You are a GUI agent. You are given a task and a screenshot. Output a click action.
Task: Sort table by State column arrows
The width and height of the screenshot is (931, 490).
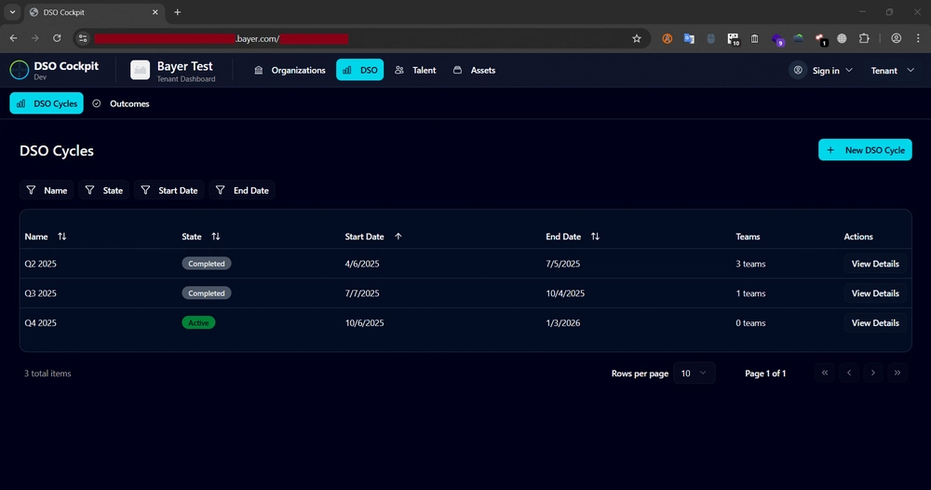pyautogui.click(x=216, y=237)
